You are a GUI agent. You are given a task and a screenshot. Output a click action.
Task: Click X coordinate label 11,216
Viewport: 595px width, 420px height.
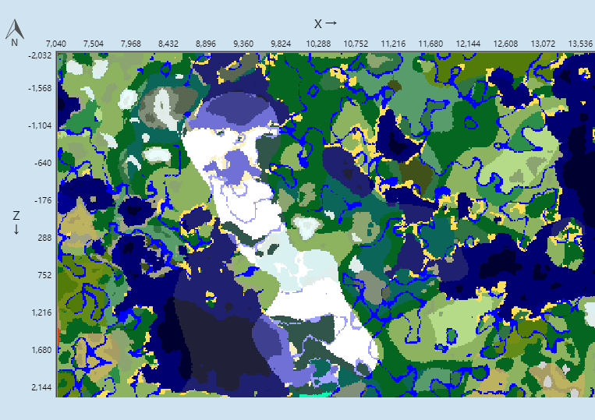point(393,44)
